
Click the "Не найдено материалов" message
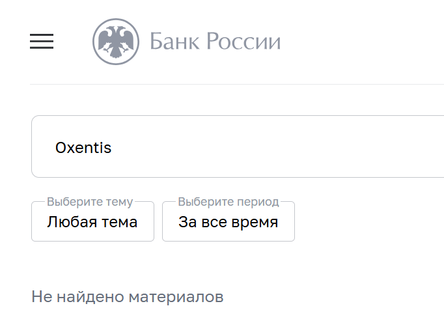coord(128,298)
